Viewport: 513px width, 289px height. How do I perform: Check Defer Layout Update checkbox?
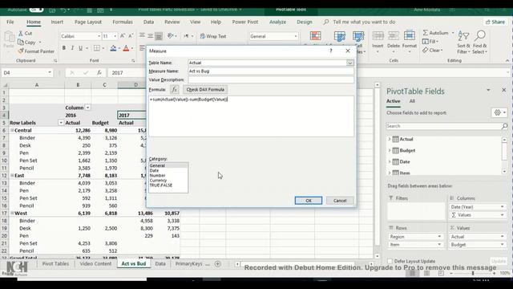click(390, 261)
